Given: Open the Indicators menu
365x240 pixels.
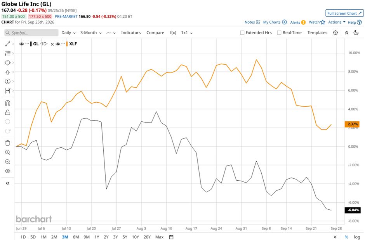Looking at the screenshot, I should pos(131,33).
